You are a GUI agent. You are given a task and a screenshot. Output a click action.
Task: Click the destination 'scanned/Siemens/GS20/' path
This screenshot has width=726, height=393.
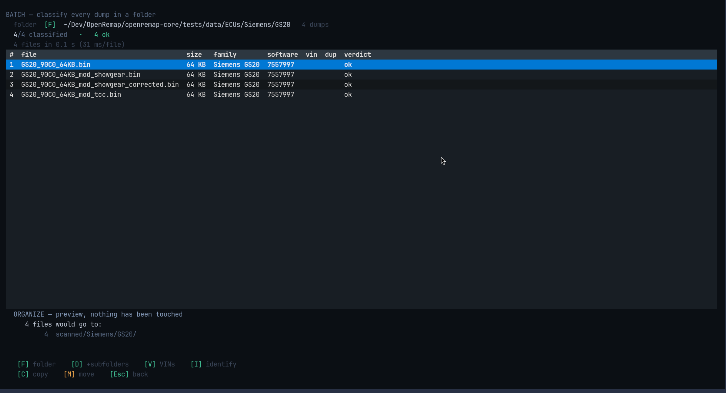coord(96,334)
